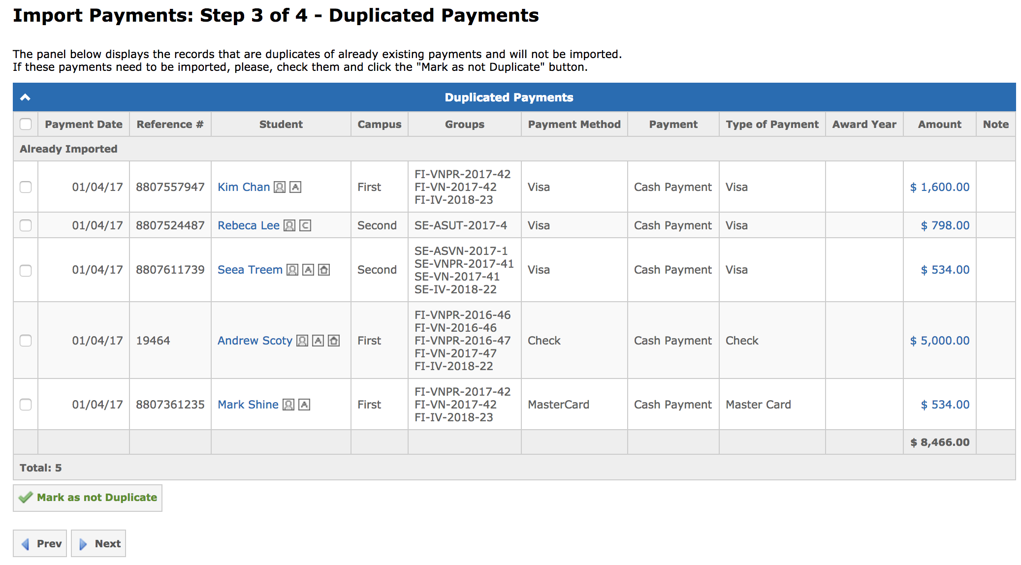Open the $ 5,000.00 amount link
The image size is (1021, 565).
click(x=939, y=341)
